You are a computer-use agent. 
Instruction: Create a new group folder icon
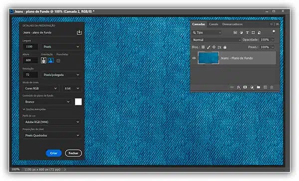tap(258, 87)
